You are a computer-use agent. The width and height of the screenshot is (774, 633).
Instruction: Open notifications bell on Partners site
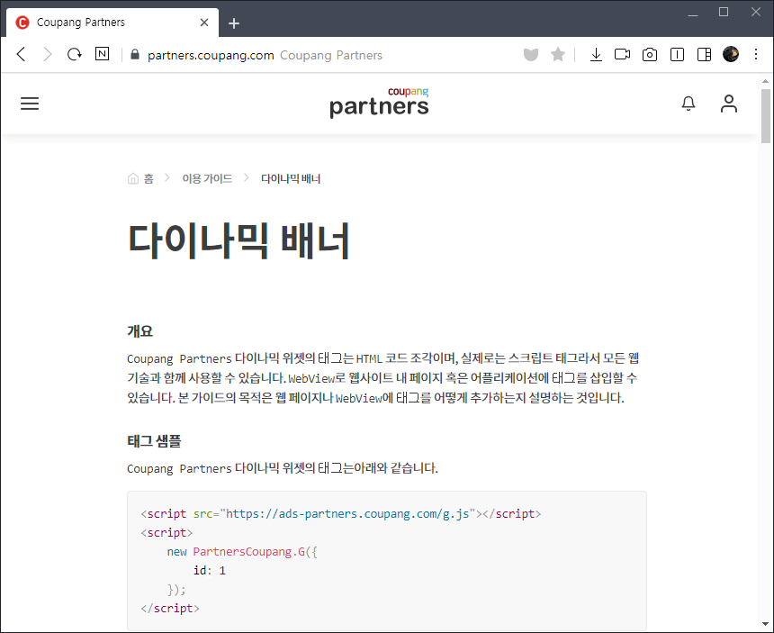point(688,104)
